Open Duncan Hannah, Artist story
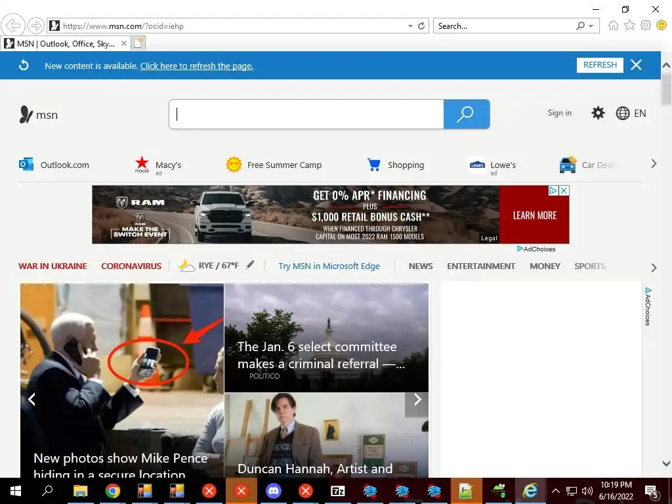Screen dimensions: 672x504 [326, 435]
